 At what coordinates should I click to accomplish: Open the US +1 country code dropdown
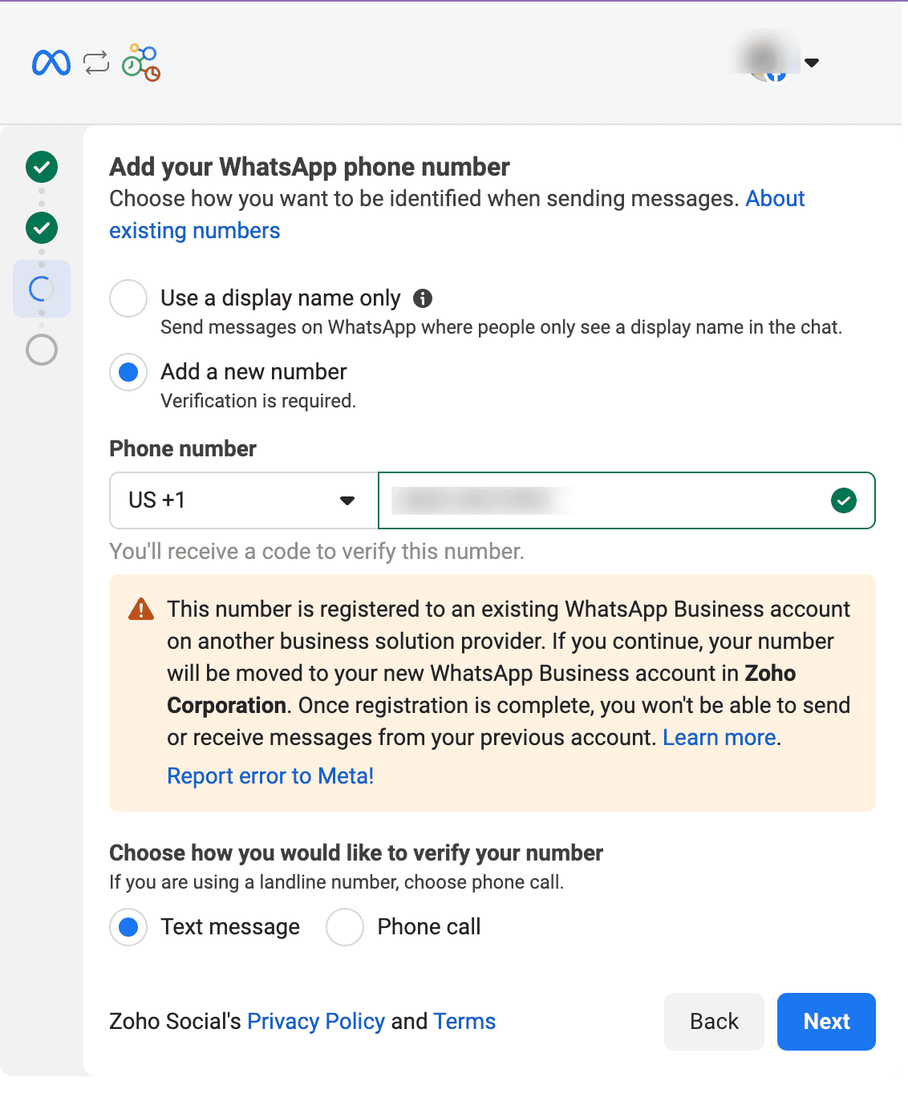coord(244,500)
